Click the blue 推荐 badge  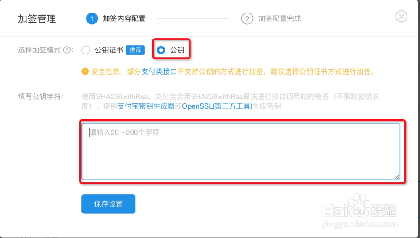[x=135, y=50]
